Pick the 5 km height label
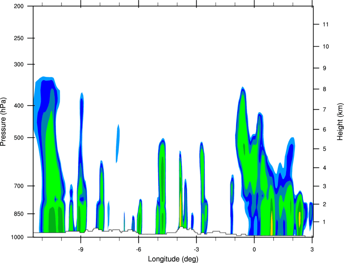344x263 pixels. point(325,149)
